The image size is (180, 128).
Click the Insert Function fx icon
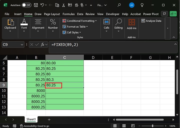pos(43,45)
